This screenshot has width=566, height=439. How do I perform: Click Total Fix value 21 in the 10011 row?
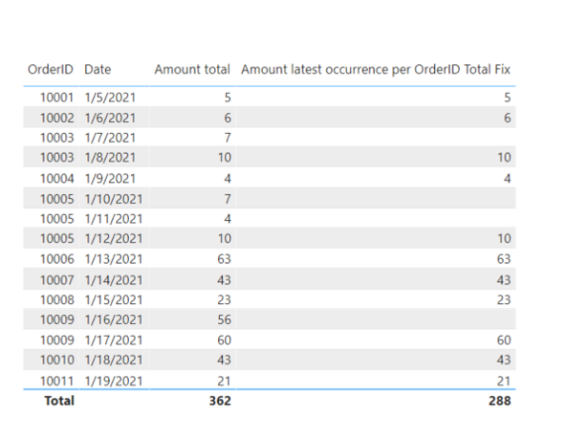tap(504, 381)
